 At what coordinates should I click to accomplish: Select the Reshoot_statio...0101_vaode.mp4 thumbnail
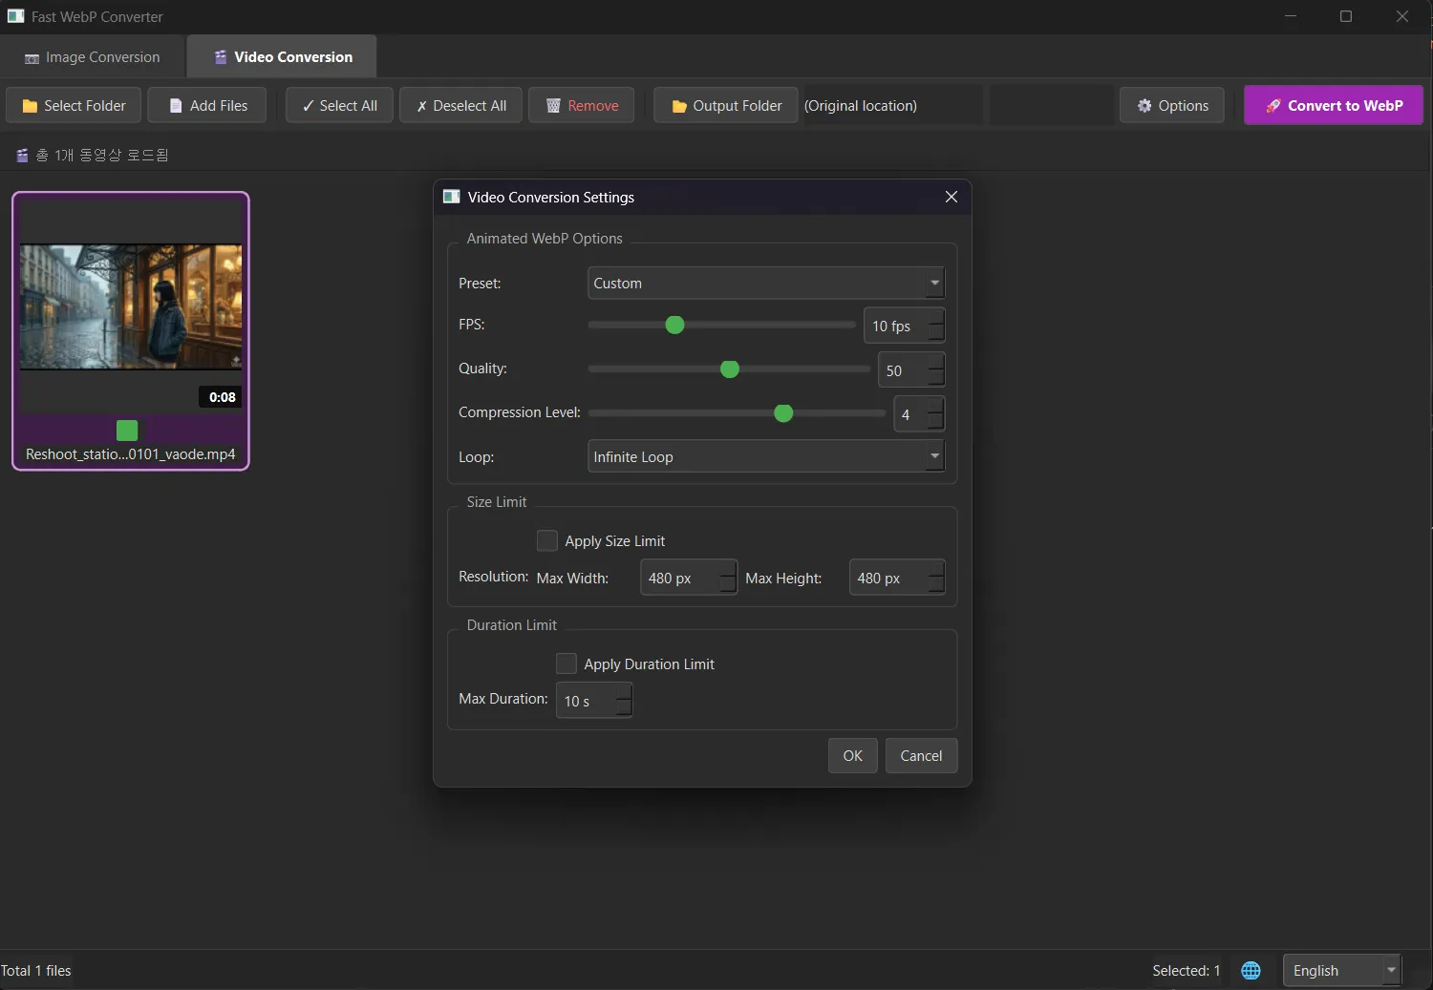130,305
